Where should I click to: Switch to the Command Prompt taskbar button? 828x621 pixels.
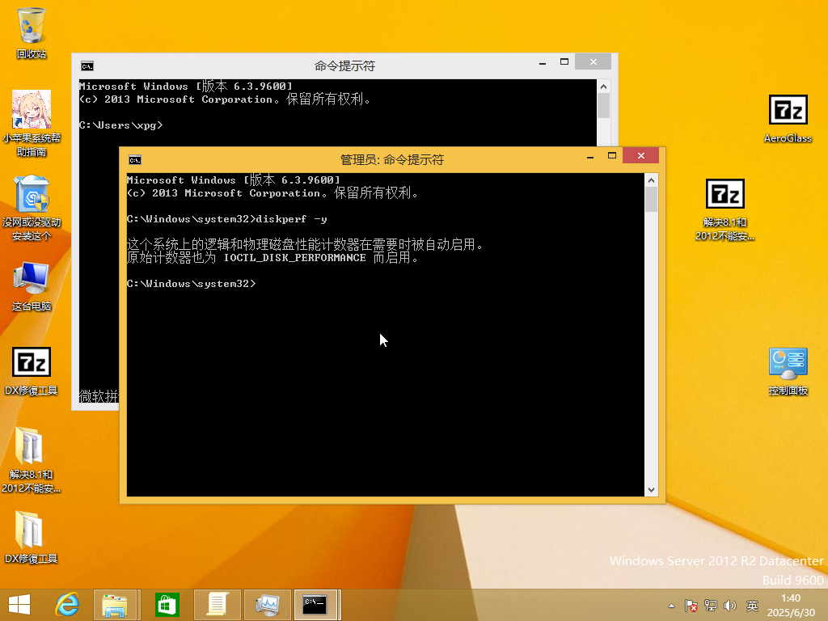click(316, 605)
